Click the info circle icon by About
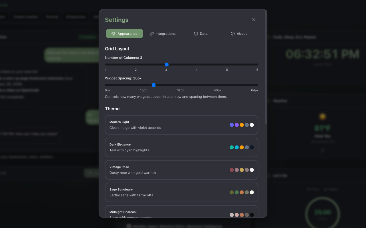 pyautogui.click(x=232, y=34)
